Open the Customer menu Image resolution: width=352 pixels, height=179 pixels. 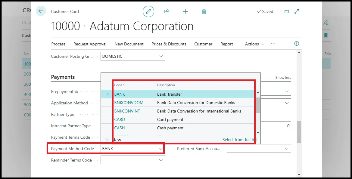click(x=203, y=44)
